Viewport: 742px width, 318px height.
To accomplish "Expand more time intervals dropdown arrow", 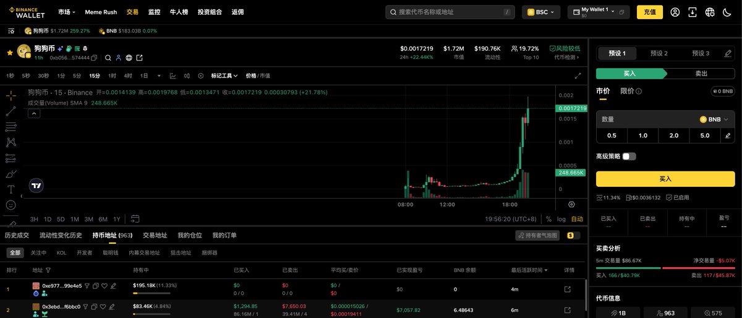I will tap(158, 75).
